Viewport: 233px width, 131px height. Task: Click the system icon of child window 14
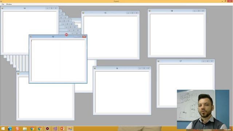3,8
